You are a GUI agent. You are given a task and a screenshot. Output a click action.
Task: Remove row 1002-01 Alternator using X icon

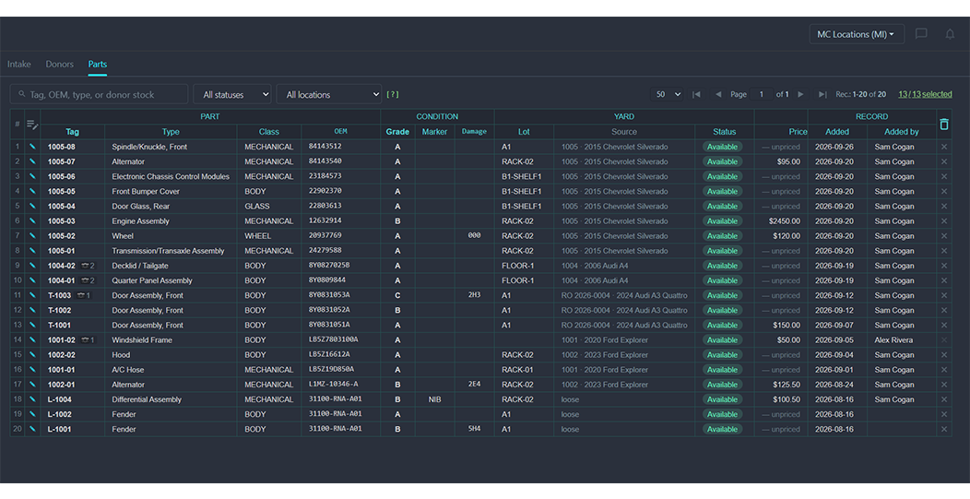click(x=944, y=385)
